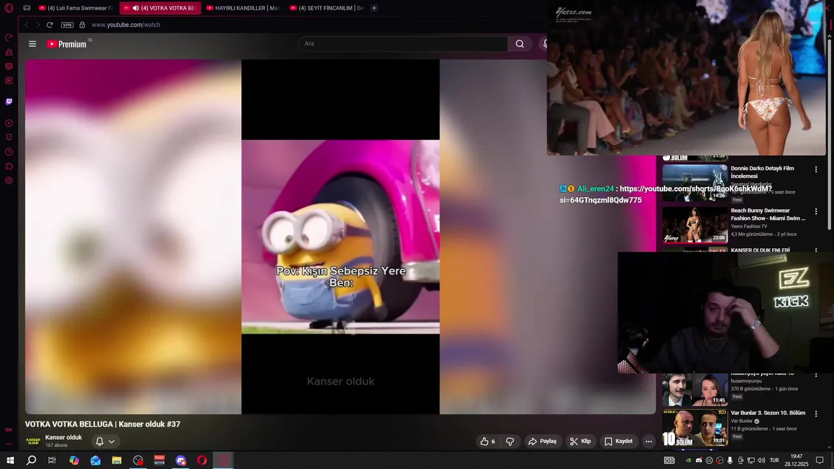Like the video with thumbs up
This screenshot has width=834, height=469.
pyautogui.click(x=487, y=441)
